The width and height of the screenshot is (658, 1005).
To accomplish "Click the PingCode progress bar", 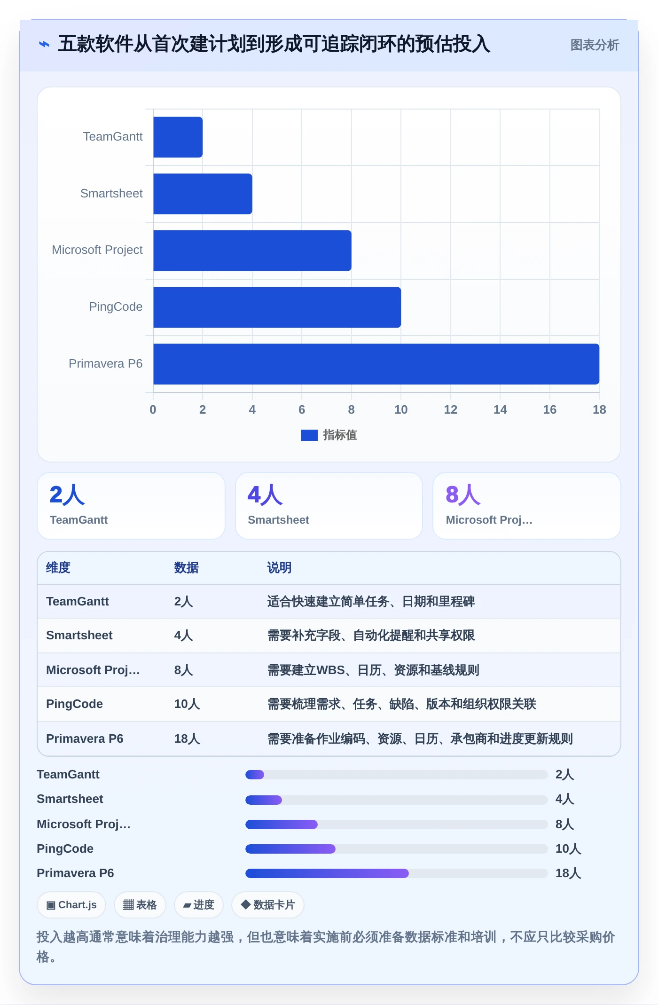I will tap(397, 849).
